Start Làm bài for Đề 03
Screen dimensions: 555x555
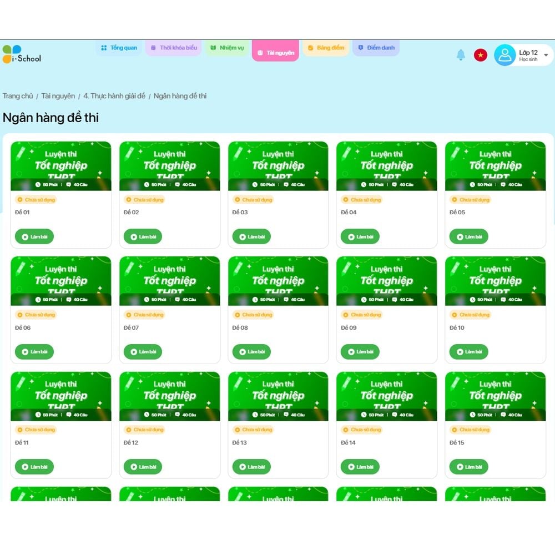point(251,236)
